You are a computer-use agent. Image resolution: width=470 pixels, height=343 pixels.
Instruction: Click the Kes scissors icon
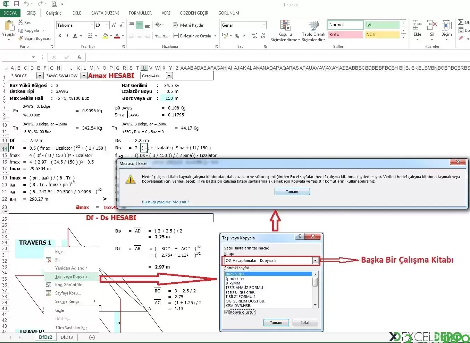20,22
